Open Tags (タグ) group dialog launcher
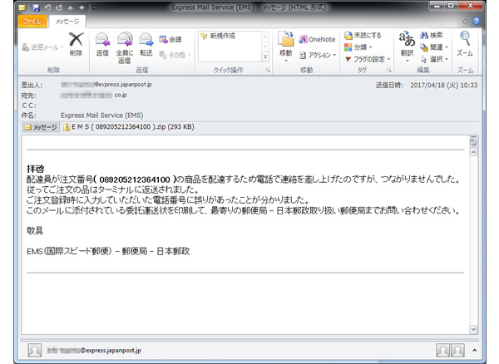 coord(389,71)
